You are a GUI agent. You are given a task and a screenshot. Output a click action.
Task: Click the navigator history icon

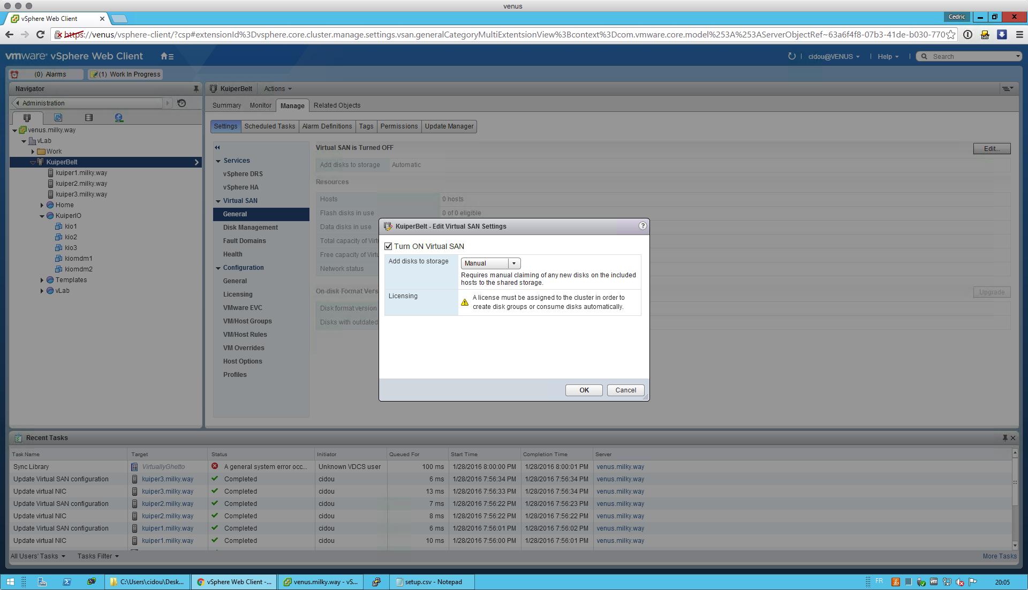pyautogui.click(x=182, y=103)
